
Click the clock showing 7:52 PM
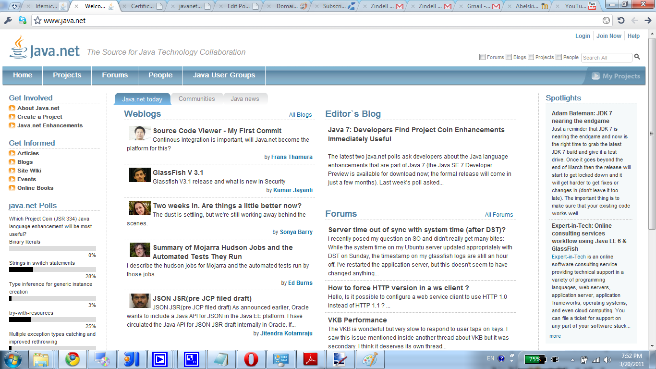click(x=631, y=356)
